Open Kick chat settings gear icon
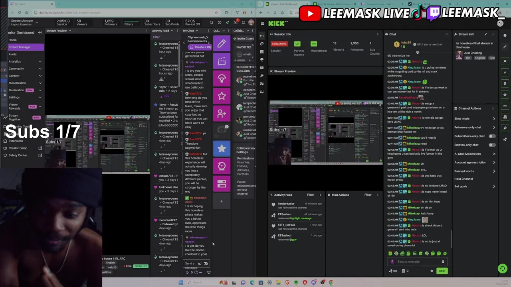This screenshot has height=287, width=511. (432, 271)
